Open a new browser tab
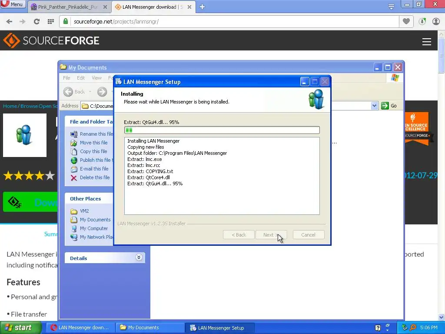Image resolution: width=445 pixels, height=334 pixels. point(202,7)
